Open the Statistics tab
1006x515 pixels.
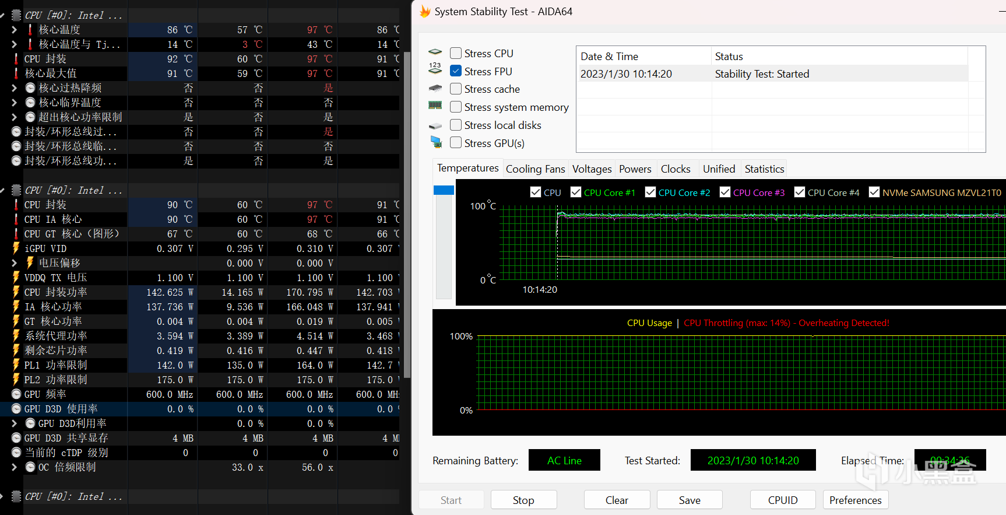pos(764,169)
